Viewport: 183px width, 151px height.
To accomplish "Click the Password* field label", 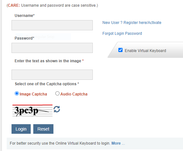I will [x=24, y=38].
